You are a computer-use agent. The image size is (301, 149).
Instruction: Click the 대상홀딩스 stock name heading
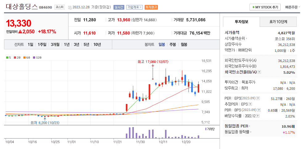[22, 7]
